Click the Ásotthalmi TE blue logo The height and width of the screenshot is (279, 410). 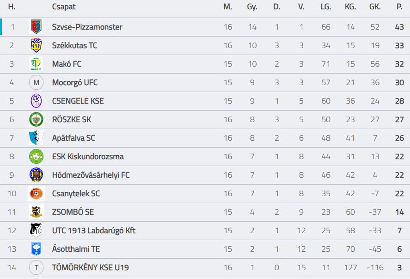point(36,249)
